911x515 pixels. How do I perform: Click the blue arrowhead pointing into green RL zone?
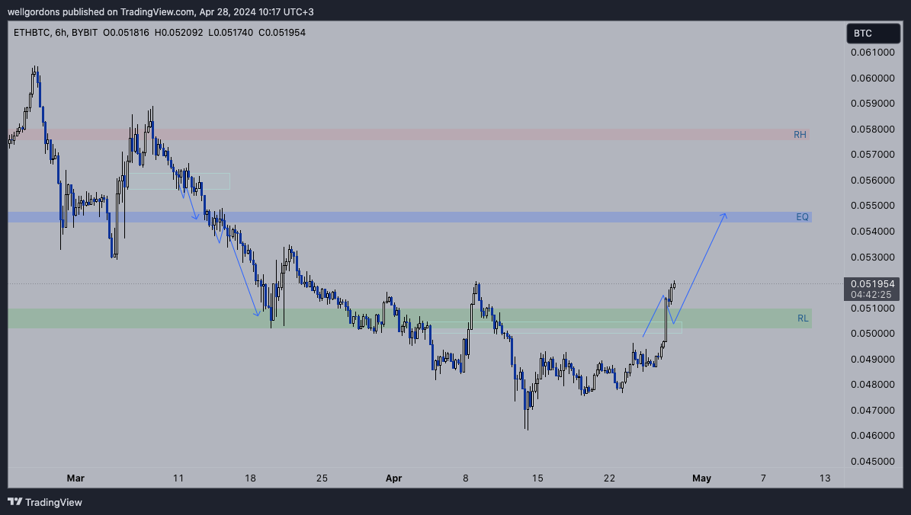coord(258,313)
